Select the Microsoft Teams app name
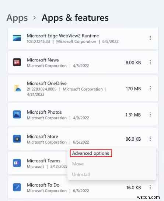 point(43,161)
